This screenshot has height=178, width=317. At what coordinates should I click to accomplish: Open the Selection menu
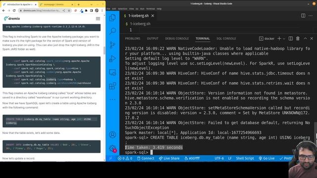click(122, 9)
